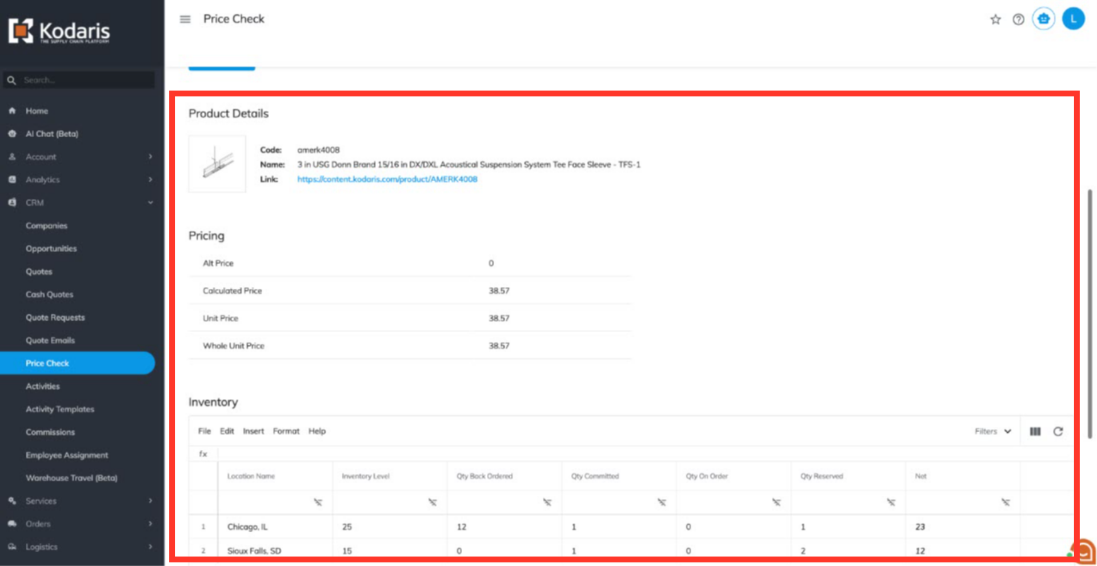
Task: Expand the Analytics sidebar section
Action: click(x=150, y=179)
